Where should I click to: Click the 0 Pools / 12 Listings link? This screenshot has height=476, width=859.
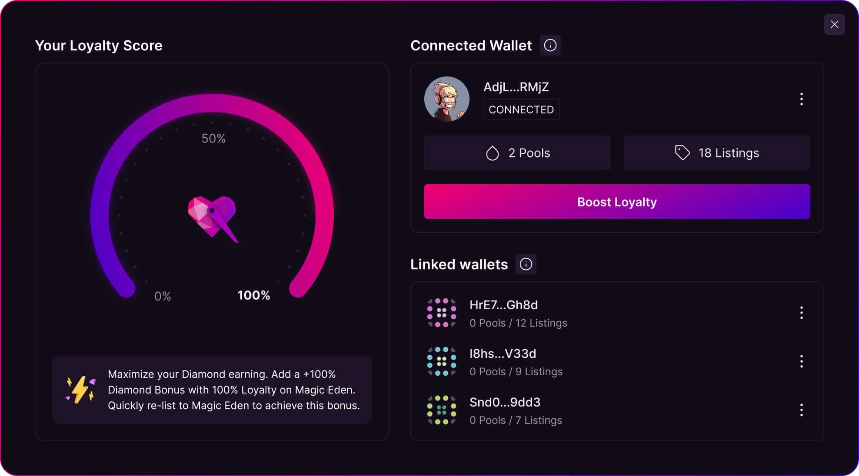click(x=518, y=323)
